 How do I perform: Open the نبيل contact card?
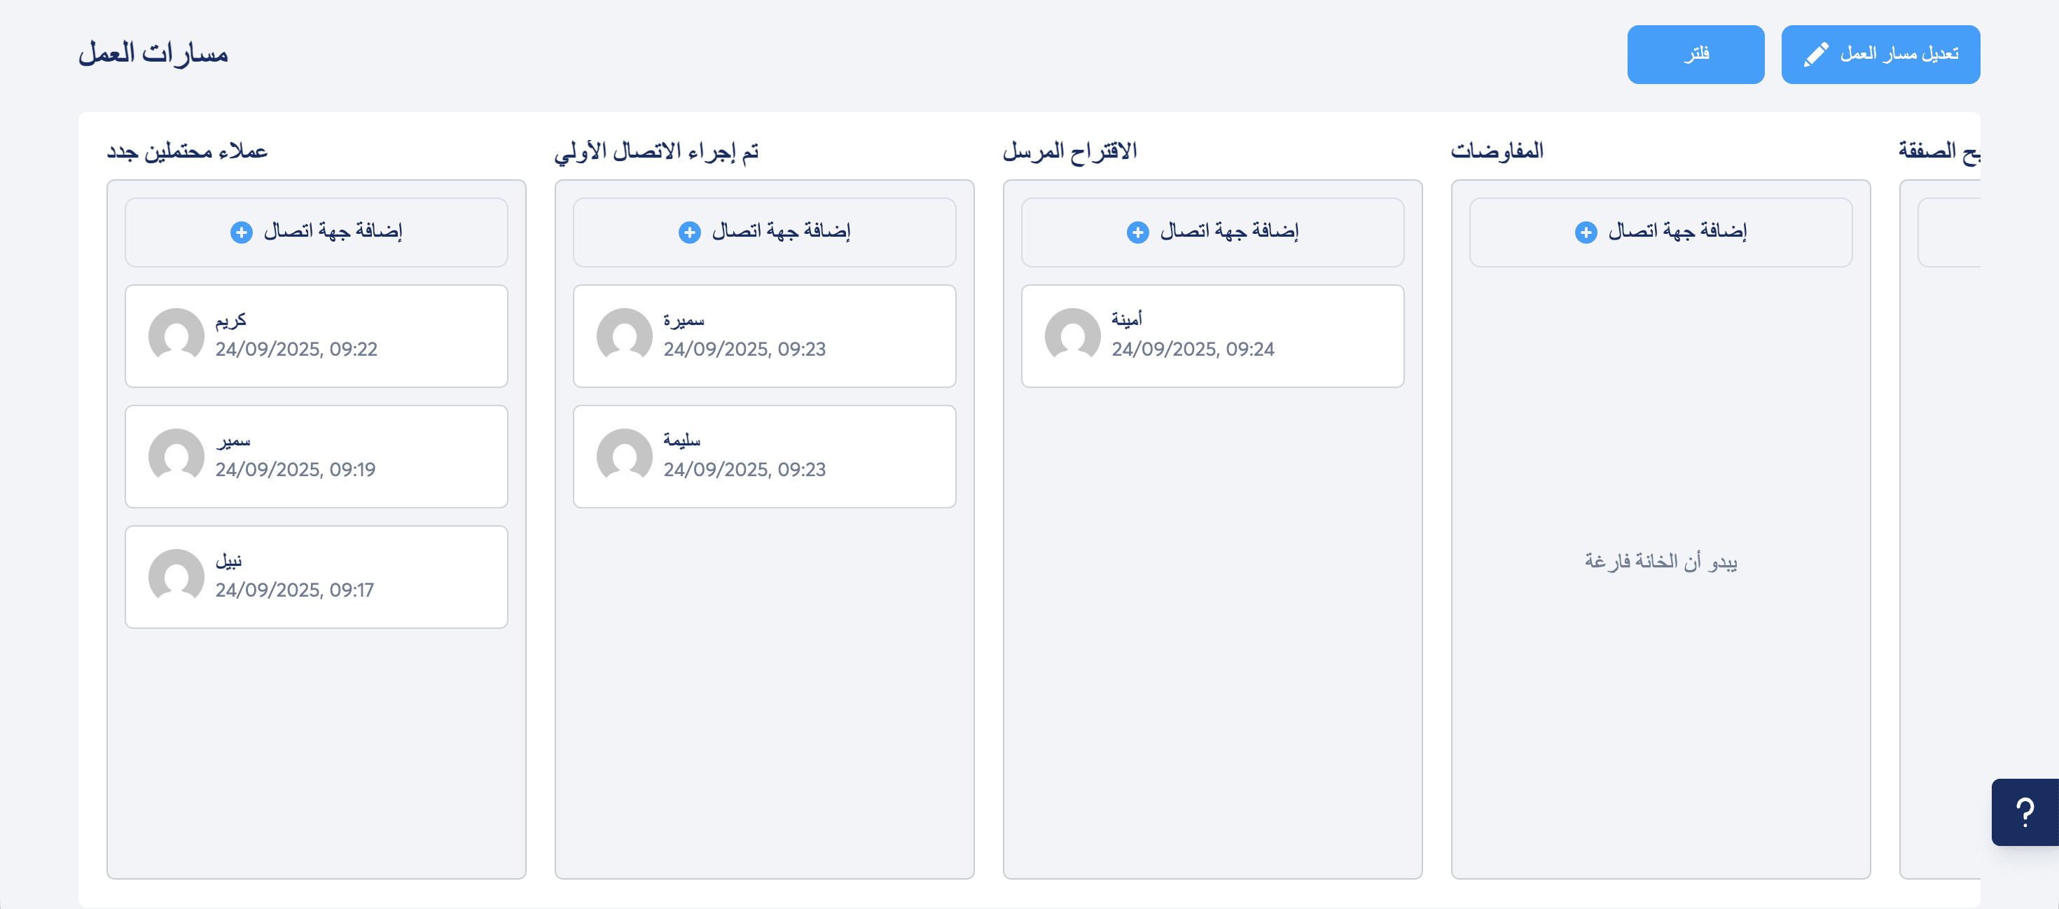click(316, 576)
